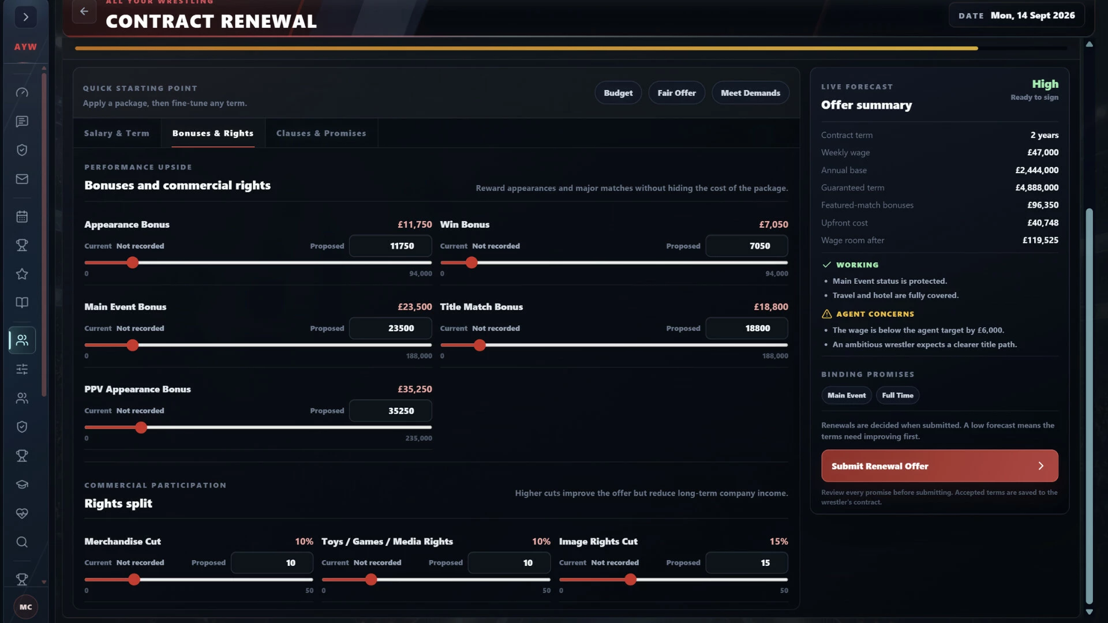1108x623 pixels.
Task: Open the chat messages sidebar icon
Action: 22,121
